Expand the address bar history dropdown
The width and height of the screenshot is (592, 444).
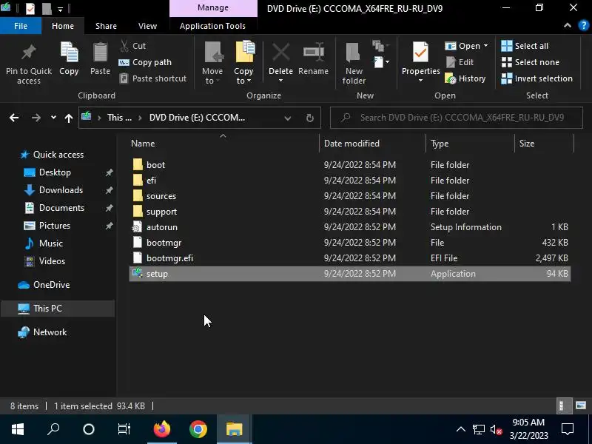point(288,118)
